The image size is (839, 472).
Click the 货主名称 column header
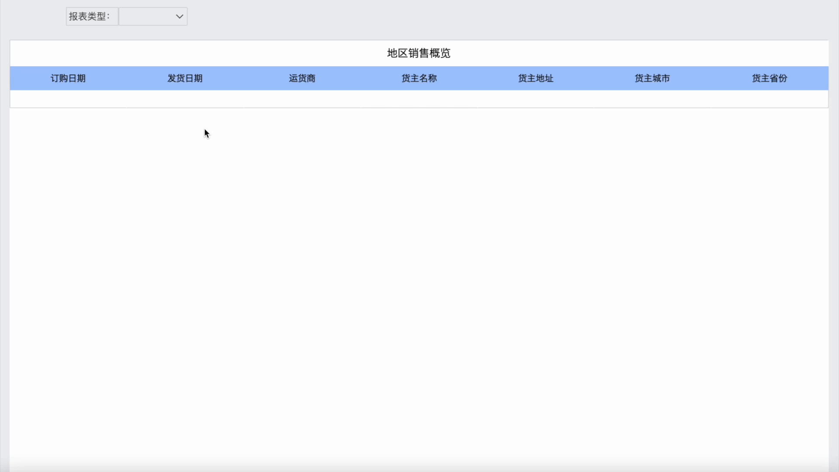(x=419, y=78)
